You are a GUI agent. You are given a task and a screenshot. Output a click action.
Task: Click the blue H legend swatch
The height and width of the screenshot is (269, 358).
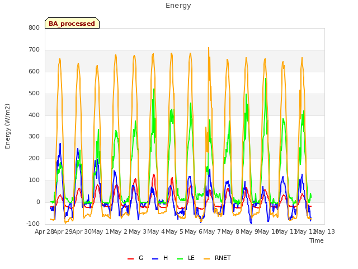[x=155, y=259]
